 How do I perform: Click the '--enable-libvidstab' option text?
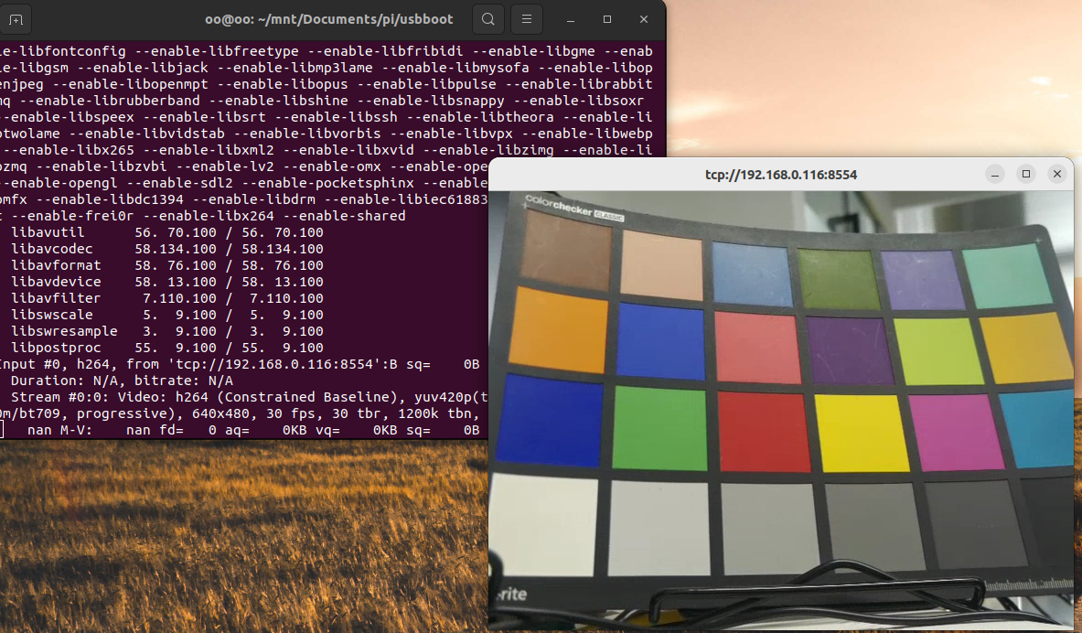tap(146, 134)
